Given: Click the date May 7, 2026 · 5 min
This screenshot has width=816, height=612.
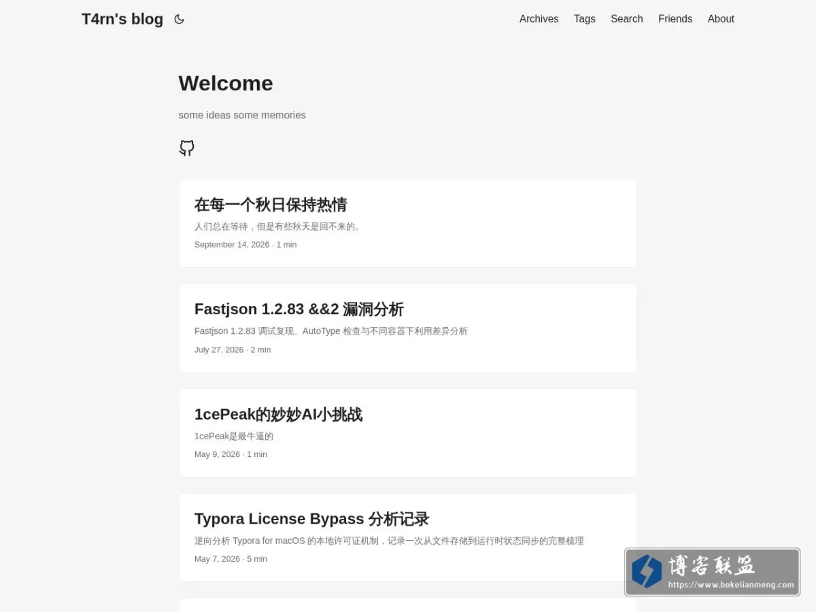Looking at the screenshot, I should (231, 559).
